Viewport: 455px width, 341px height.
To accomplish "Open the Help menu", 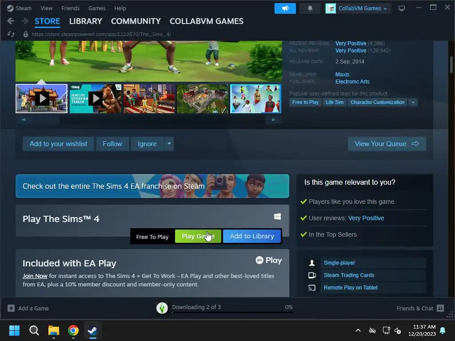I will point(120,8).
